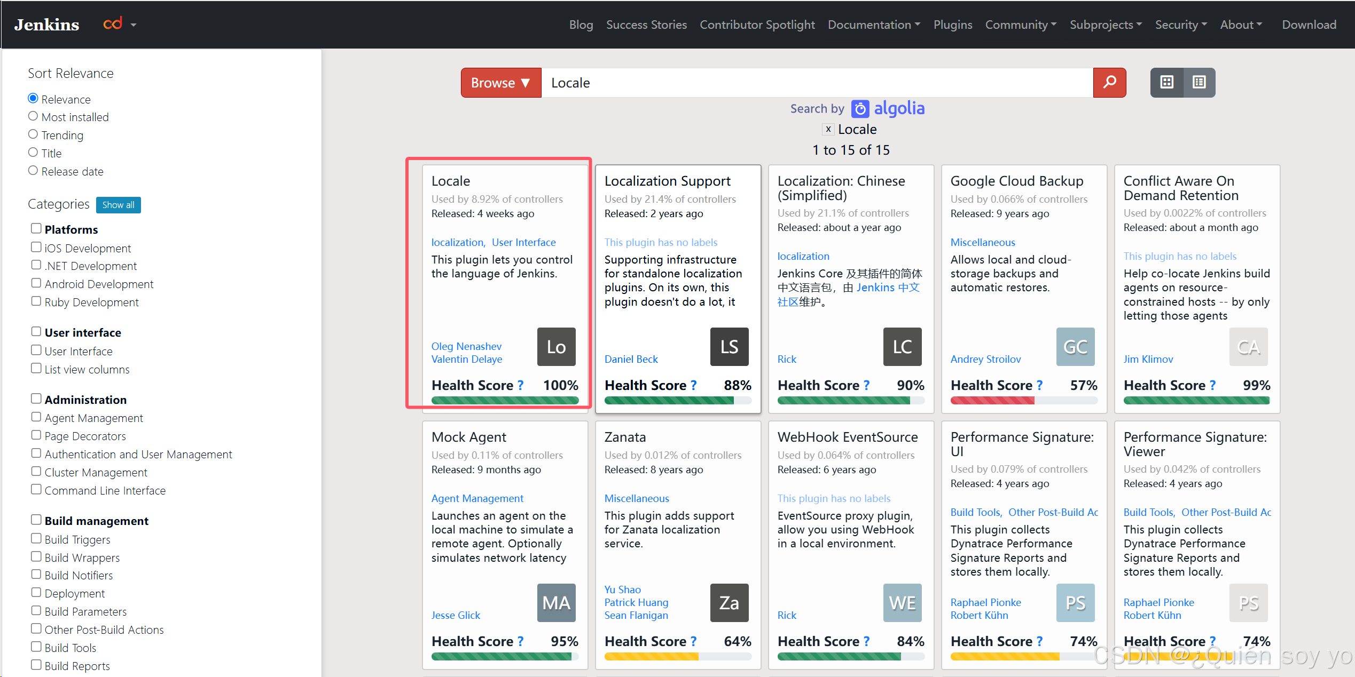Open the CD Foundation dropdown arrow
Screen dimensions: 1355x677
[x=134, y=25]
